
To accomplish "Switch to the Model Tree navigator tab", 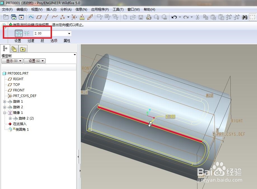I will tap(5, 49).
